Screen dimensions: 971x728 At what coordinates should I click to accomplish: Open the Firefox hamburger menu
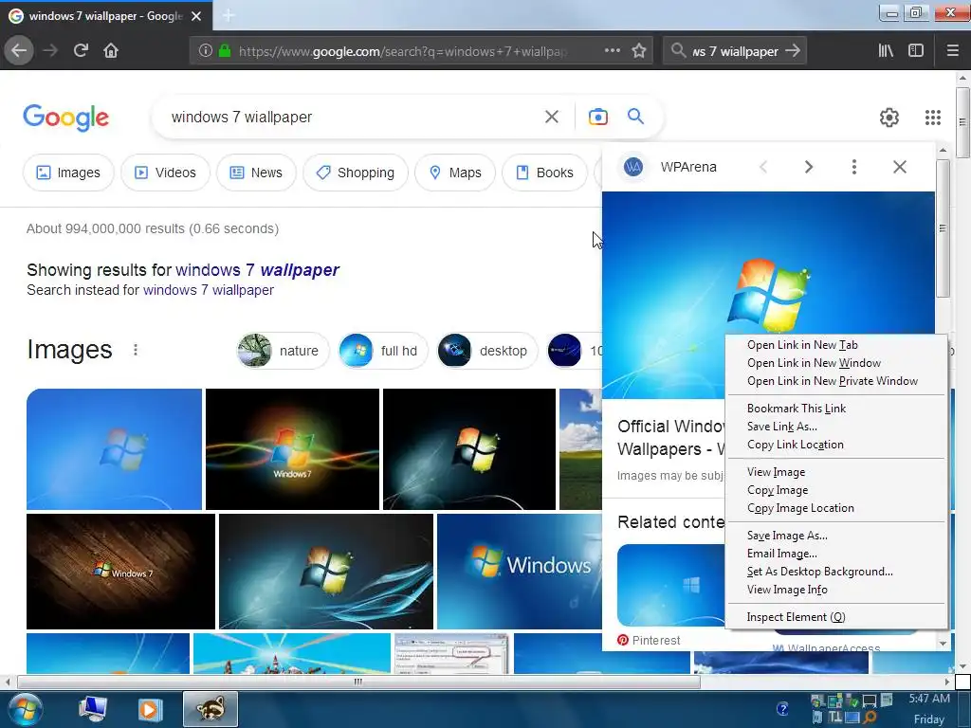click(x=953, y=51)
